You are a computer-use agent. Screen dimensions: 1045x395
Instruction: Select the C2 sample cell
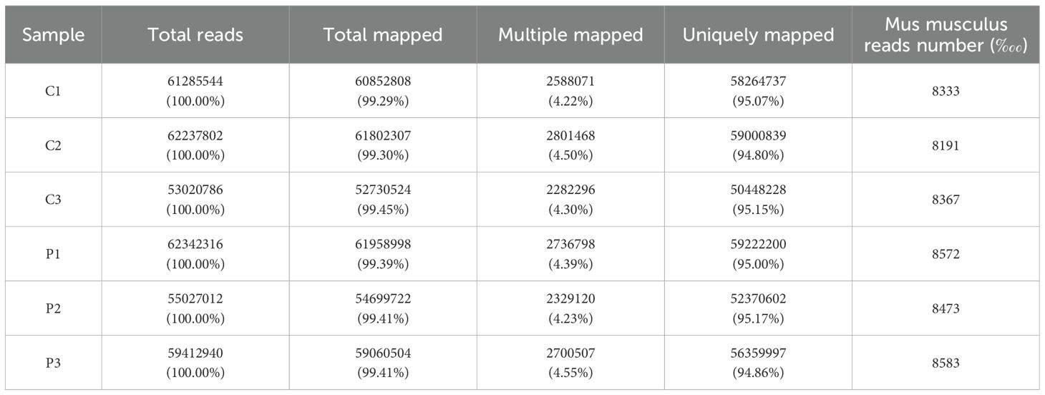tap(53, 146)
